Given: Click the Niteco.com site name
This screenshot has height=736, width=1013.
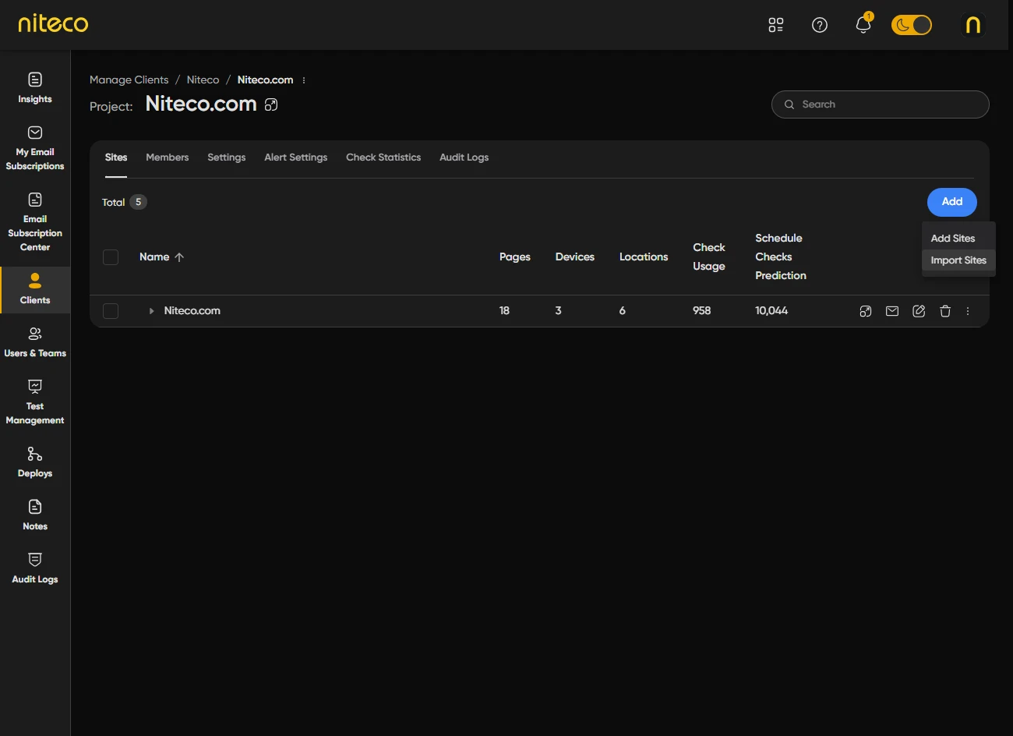Looking at the screenshot, I should (192, 310).
